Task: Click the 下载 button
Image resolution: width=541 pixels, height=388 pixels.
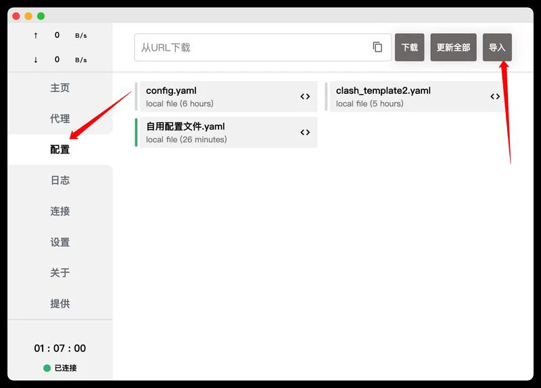Action: [410, 47]
